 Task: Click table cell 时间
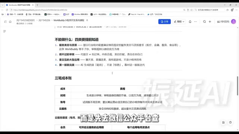point(63,96)
